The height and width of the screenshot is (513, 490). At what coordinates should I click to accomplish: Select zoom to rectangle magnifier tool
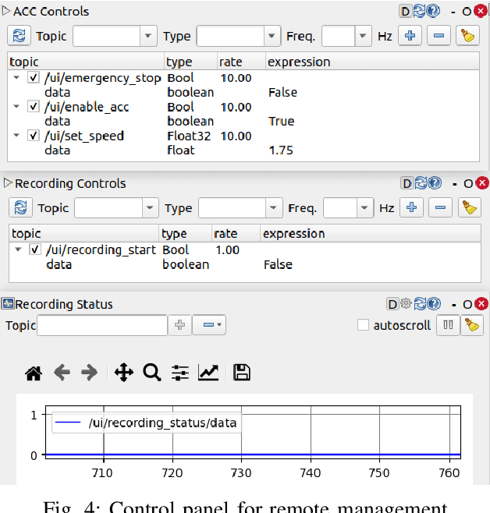point(152,373)
